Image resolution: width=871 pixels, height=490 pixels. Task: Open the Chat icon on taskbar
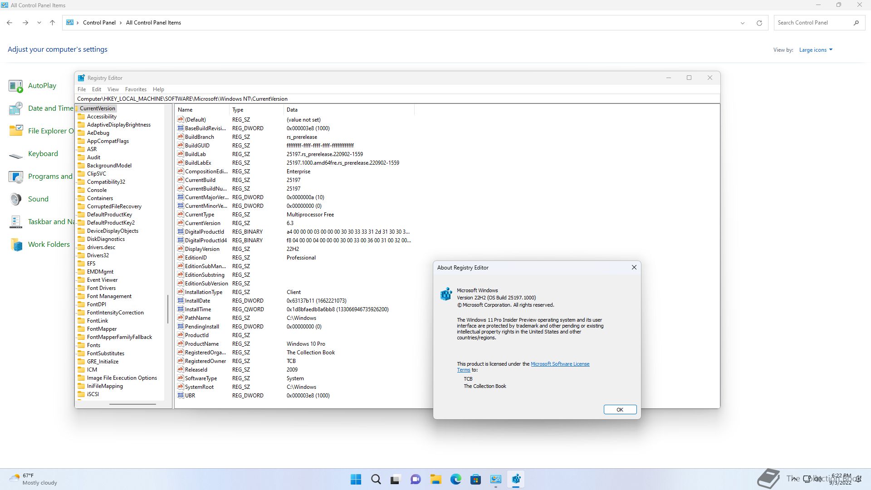coord(416,479)
